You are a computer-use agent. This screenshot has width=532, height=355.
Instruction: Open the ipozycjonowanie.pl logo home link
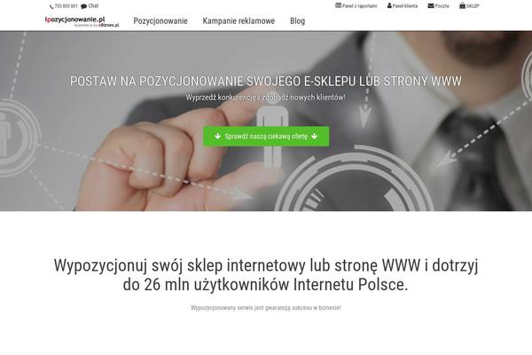point(82,21)
